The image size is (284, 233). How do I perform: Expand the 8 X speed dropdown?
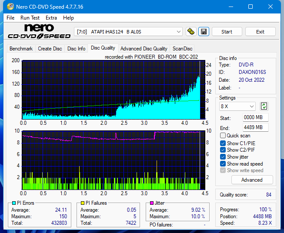(x=237, y=106)
